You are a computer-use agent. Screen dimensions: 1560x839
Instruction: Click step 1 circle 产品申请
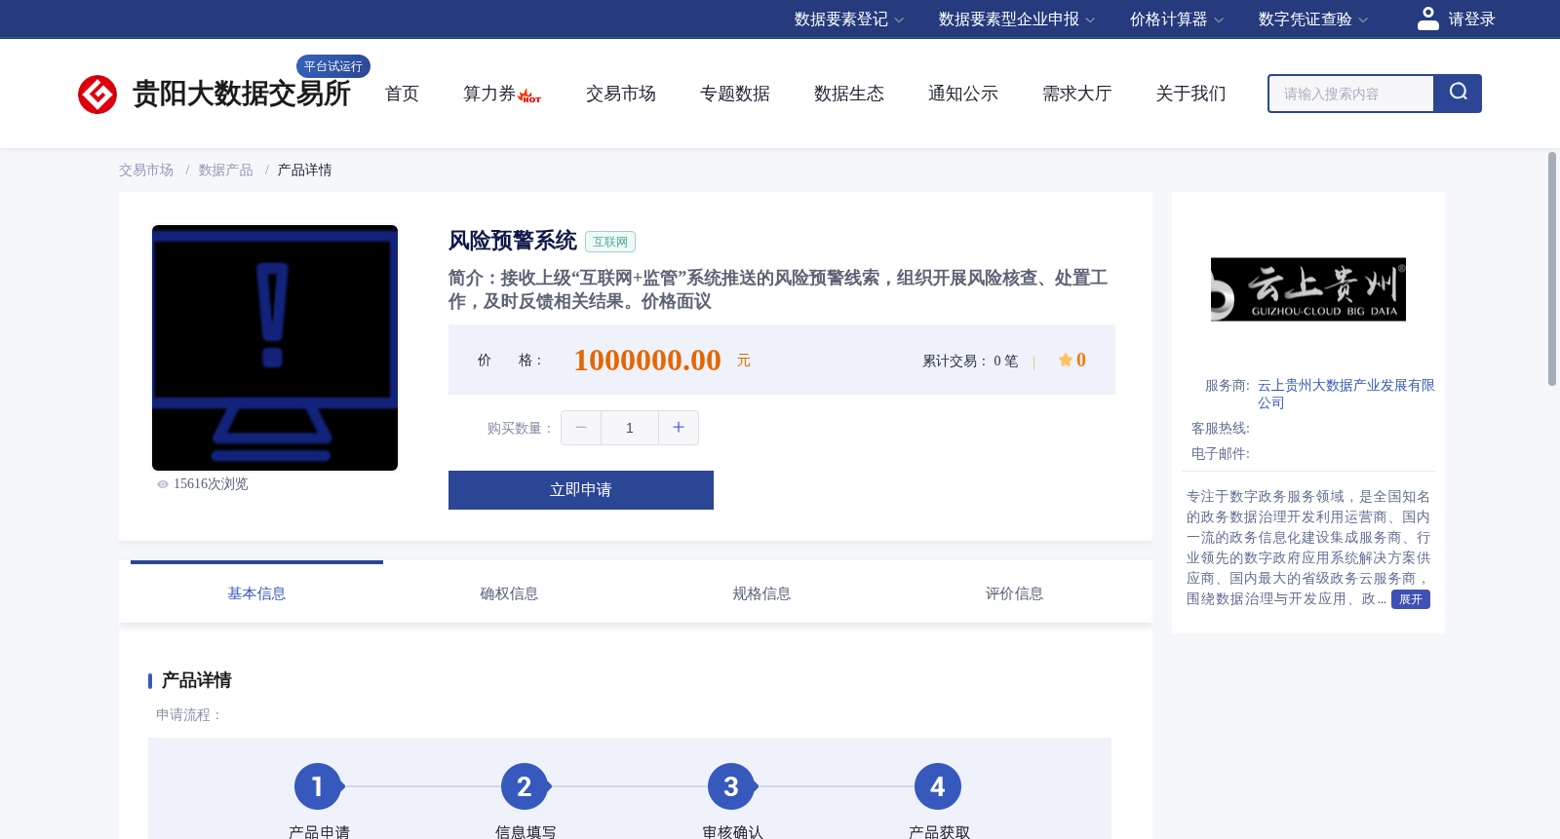click(317, 786)
